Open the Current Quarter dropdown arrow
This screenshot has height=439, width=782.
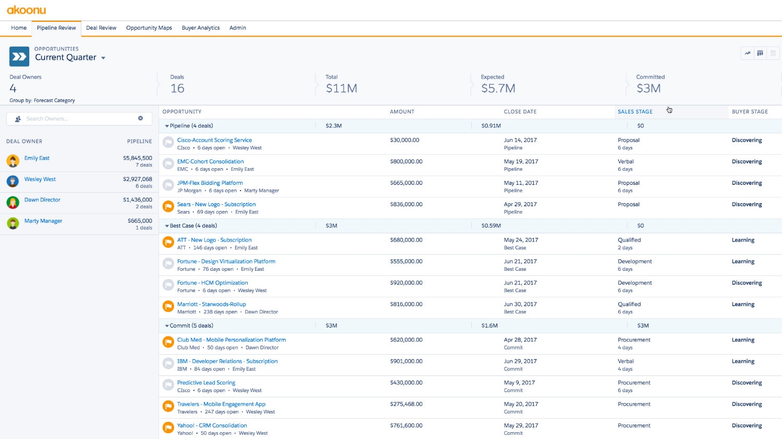(x=103, y=58)
